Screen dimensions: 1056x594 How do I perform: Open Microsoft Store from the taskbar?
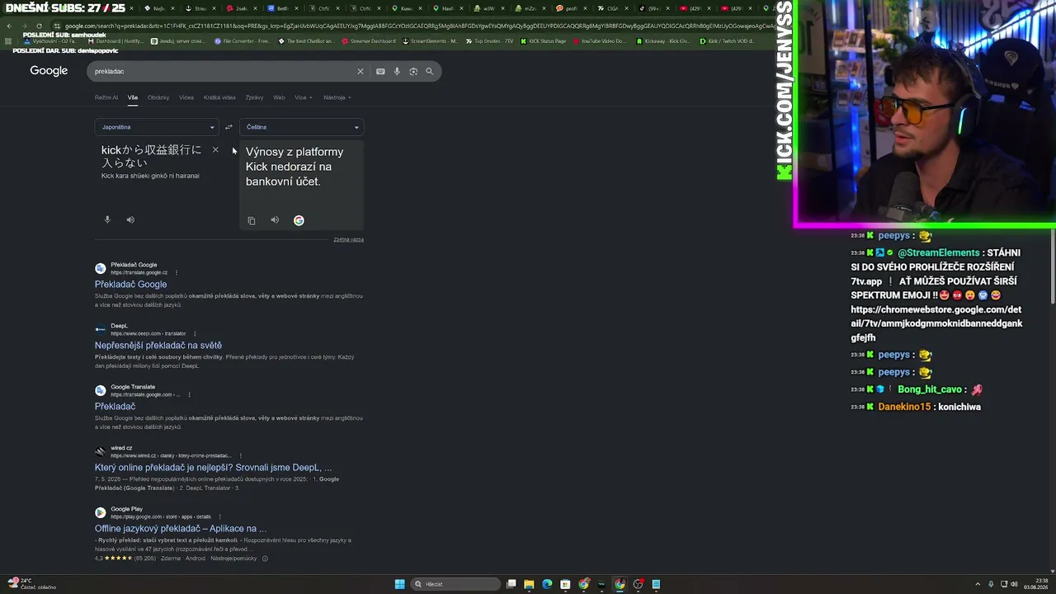click(x=565, y=584)
